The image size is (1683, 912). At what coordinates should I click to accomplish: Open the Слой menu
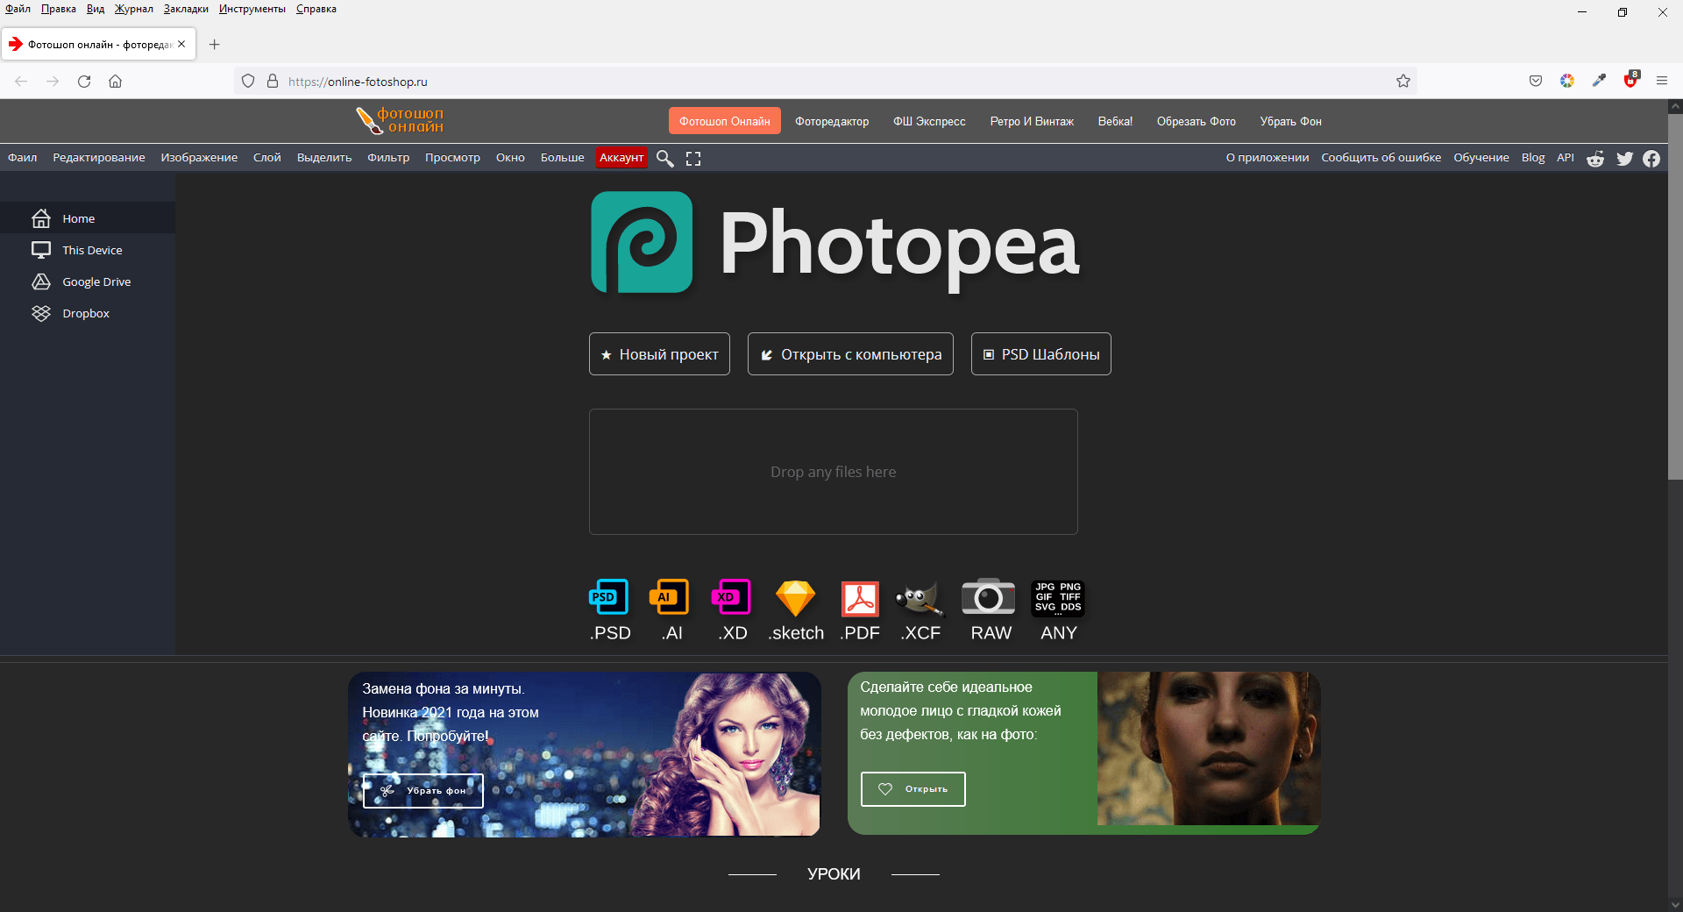pos(267,158)
